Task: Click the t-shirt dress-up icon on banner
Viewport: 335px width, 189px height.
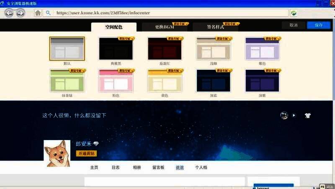Action: click(x=308, y=115)
